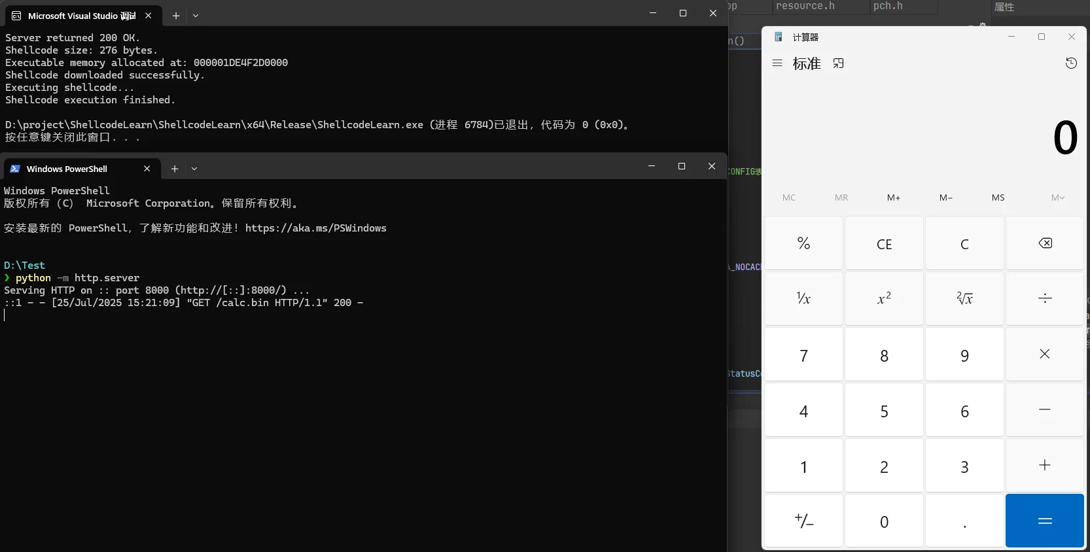This screenshot has width=1090, height=552.
Task: Click the Calculator backspace key
Action: [1045, 243]
